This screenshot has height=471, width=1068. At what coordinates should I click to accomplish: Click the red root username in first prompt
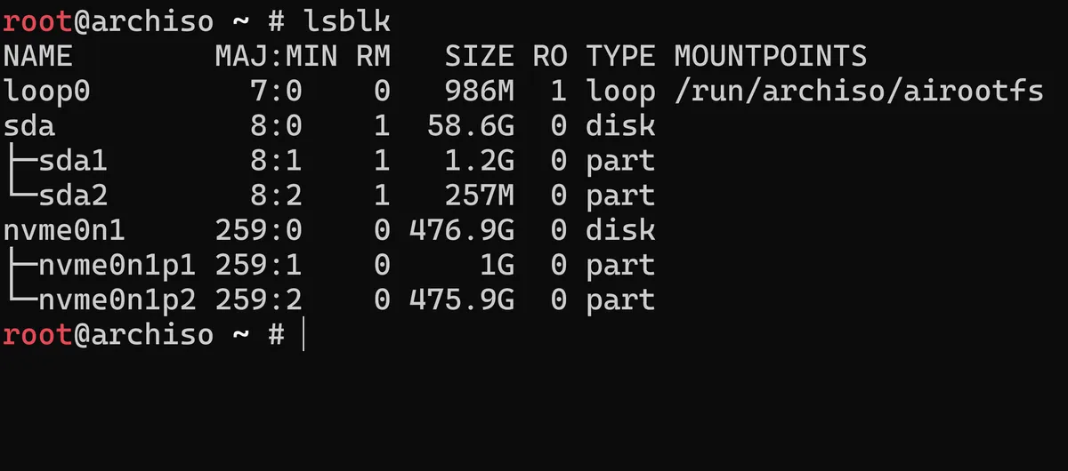coord(36,21)
